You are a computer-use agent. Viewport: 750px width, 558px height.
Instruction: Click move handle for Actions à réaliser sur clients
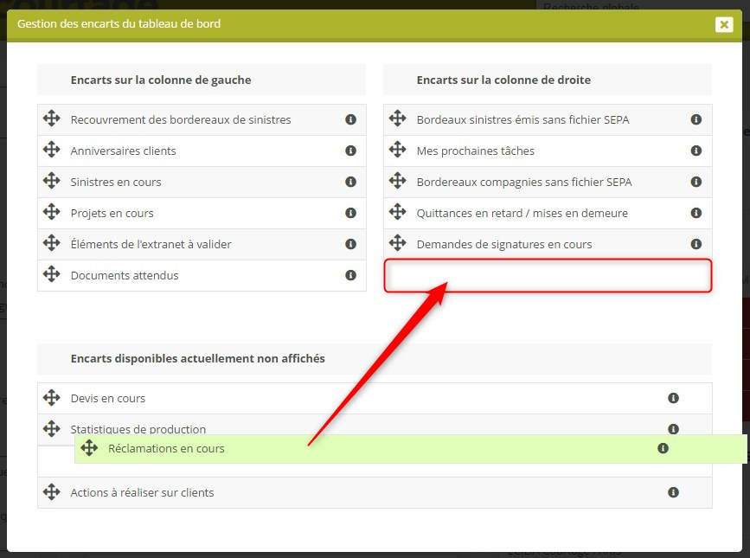[51, 492]
